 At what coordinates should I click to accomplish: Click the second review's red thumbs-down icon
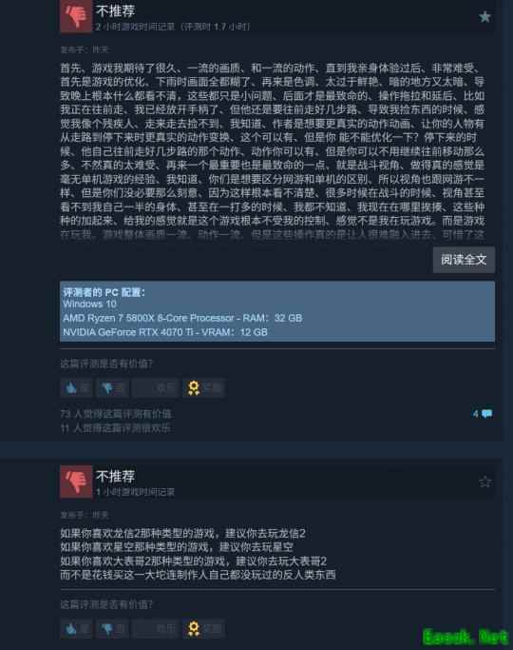tap(76, 482)
